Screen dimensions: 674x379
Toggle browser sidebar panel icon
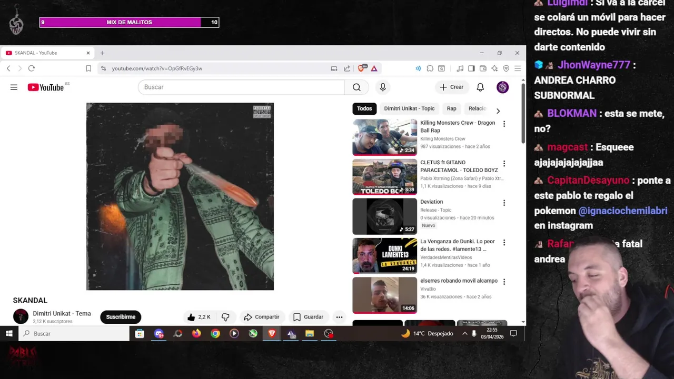471,68
